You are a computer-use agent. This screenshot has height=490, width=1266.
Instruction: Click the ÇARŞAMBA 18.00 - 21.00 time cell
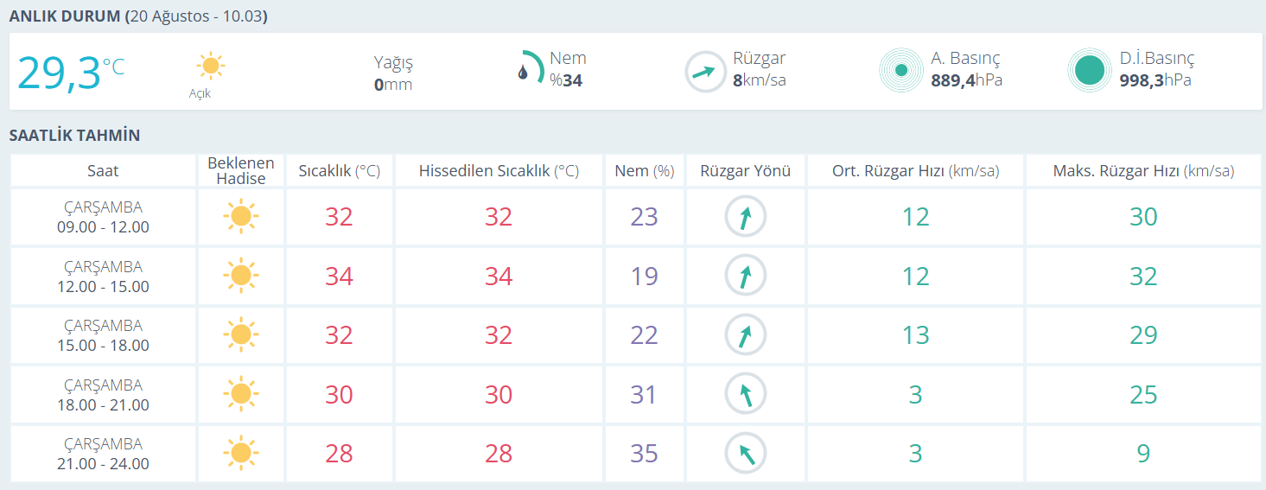tap(104, 395)
